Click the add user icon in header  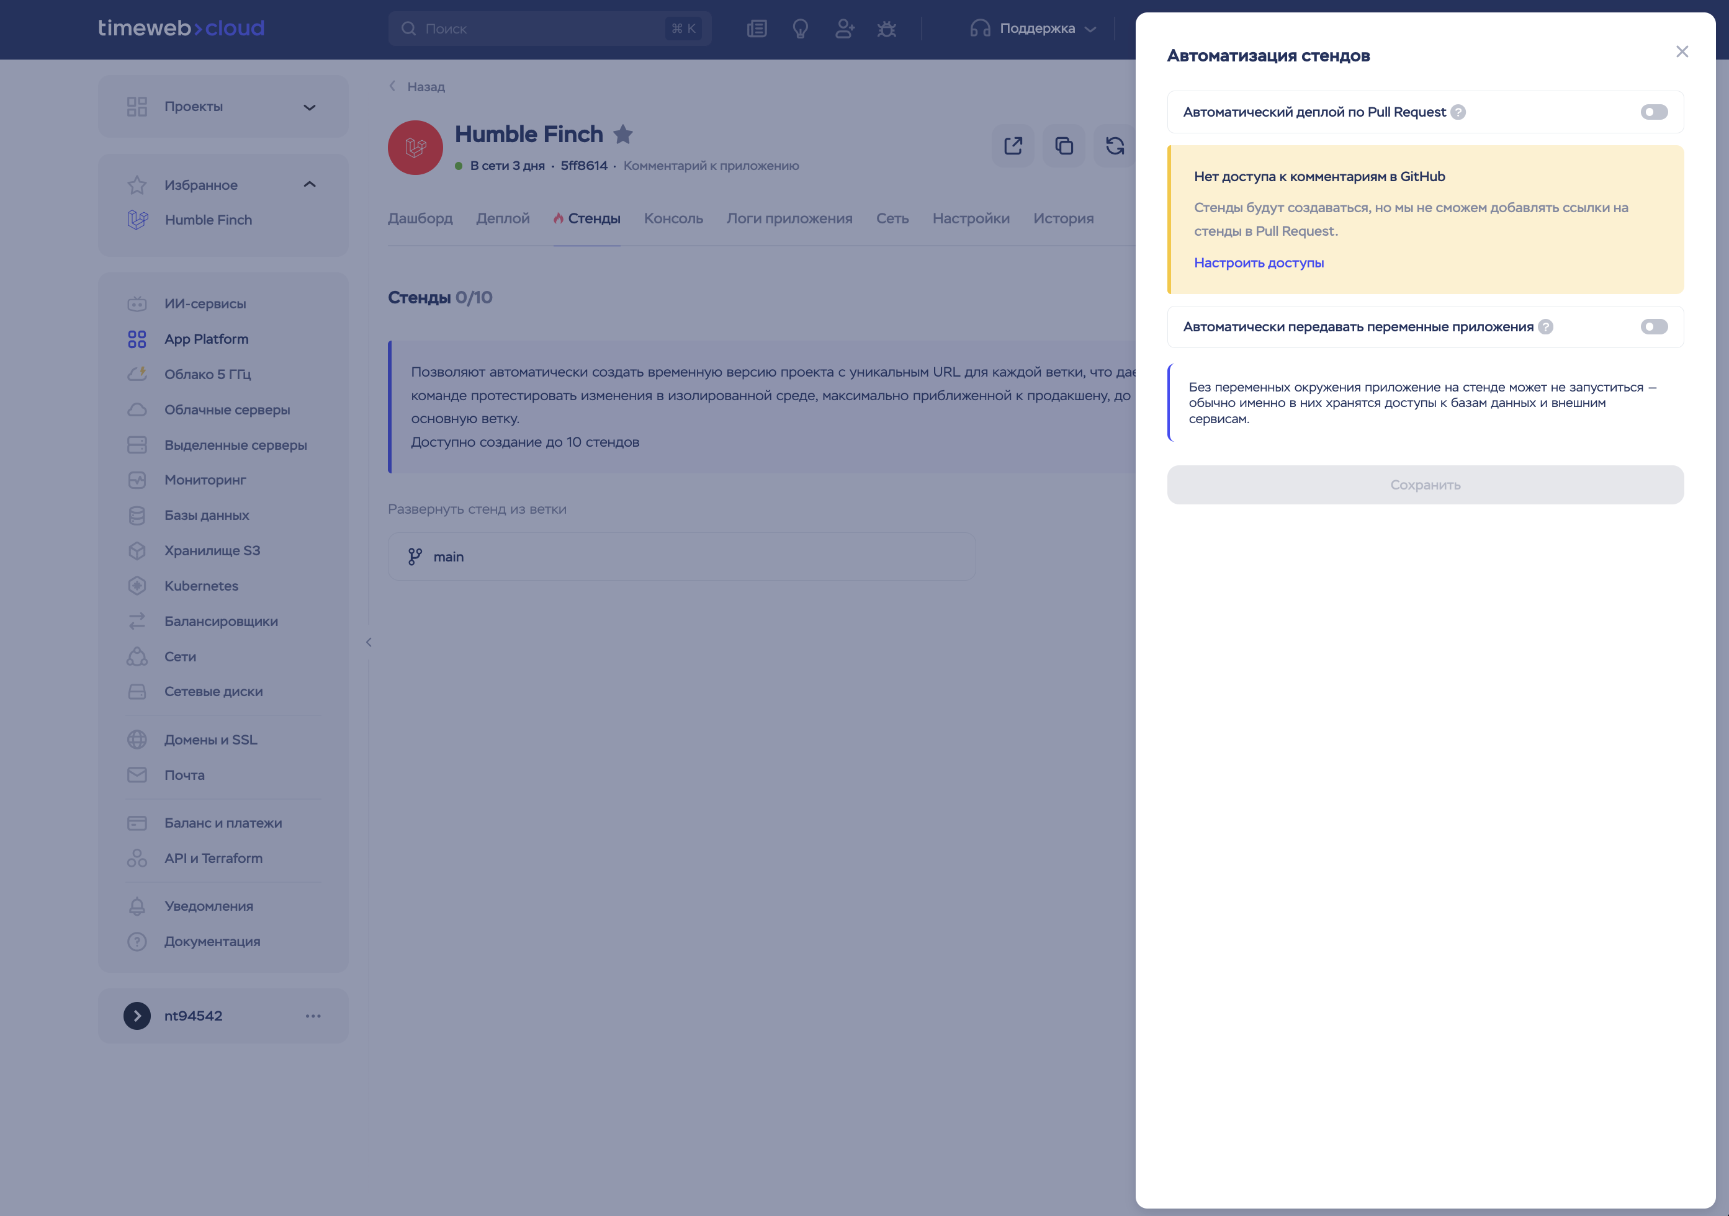coord(844,29)
